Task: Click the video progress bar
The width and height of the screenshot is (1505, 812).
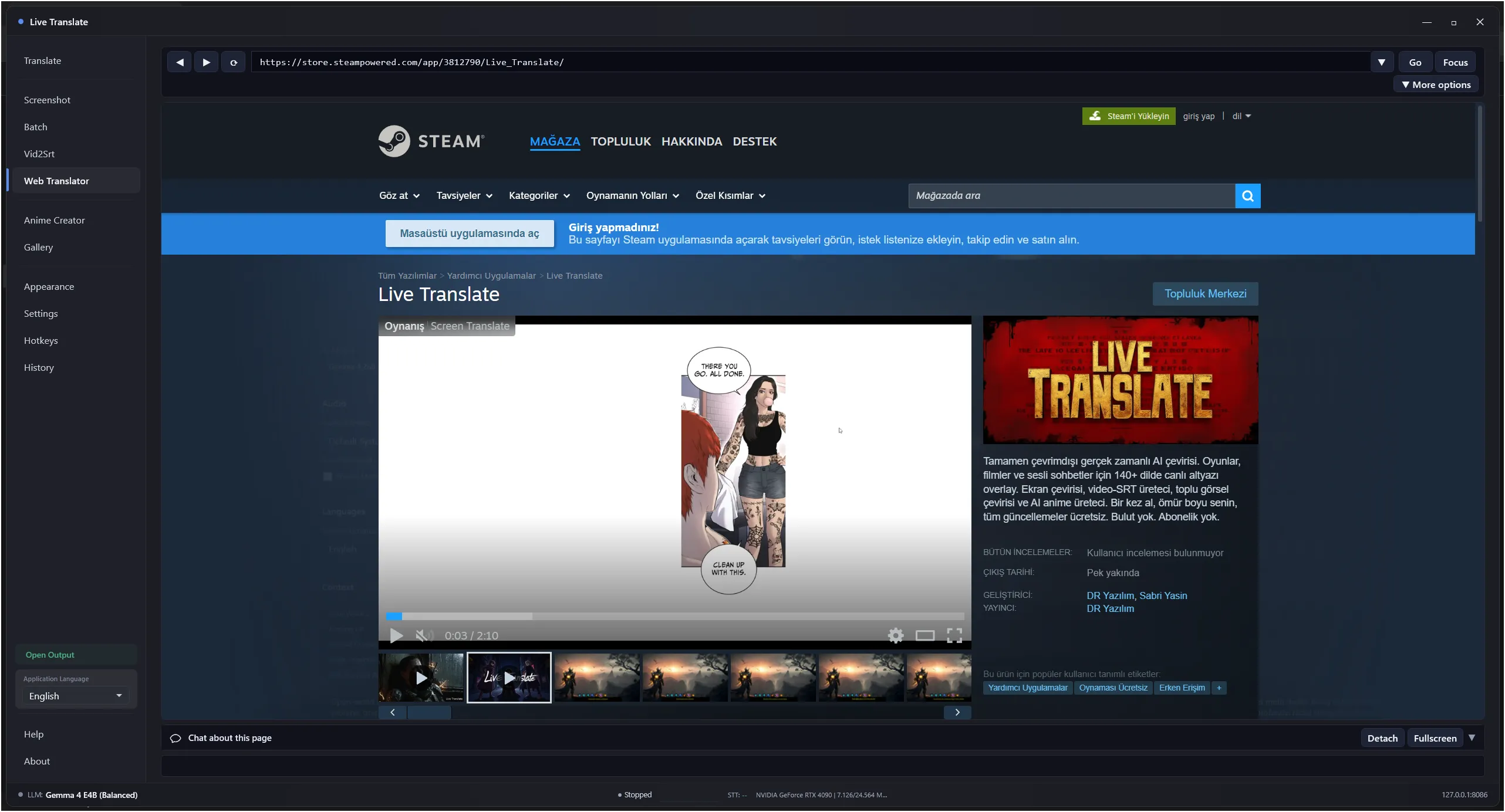Action: (674, 616)
